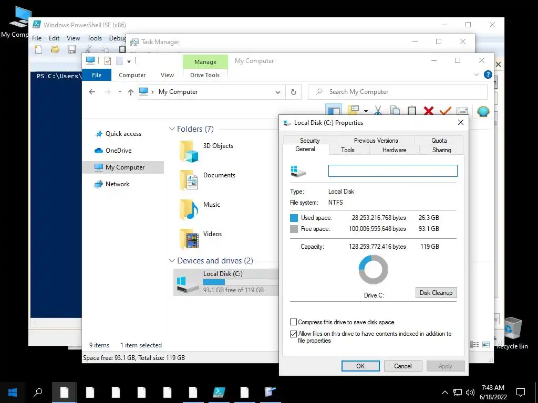Open the Edit menu in PowerShell ISE

point(54,38)
